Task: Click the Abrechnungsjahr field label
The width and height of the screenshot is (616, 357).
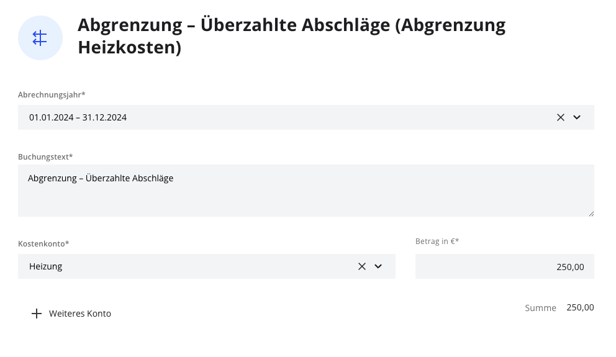Action: click(x=52, y=95)
